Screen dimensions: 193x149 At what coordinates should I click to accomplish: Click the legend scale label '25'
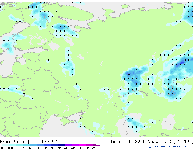point(59,148)
